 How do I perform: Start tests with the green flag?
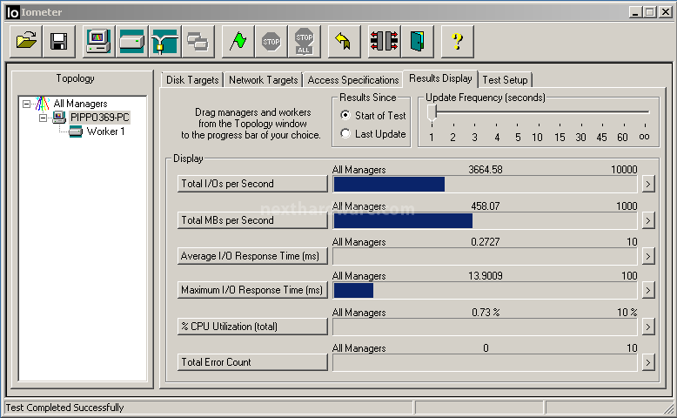pos(238,42)
